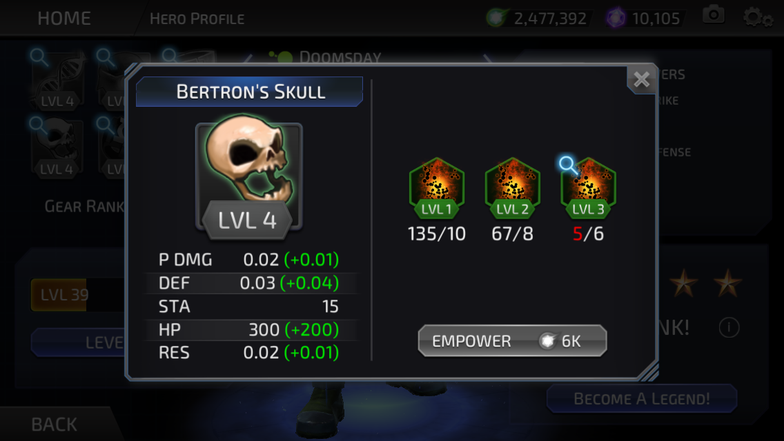This screenshot has height=441, width=784.
Task: Tap the BACK button
Action: (x=54, y=424)
